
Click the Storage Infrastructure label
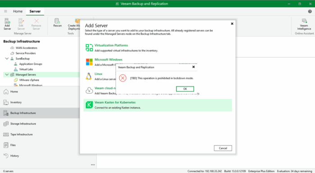tap(23, 124)
